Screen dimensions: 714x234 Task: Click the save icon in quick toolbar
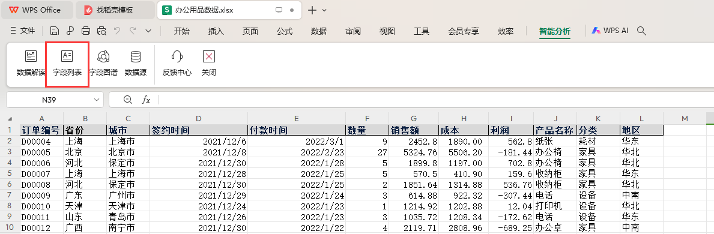coord(55,31)
